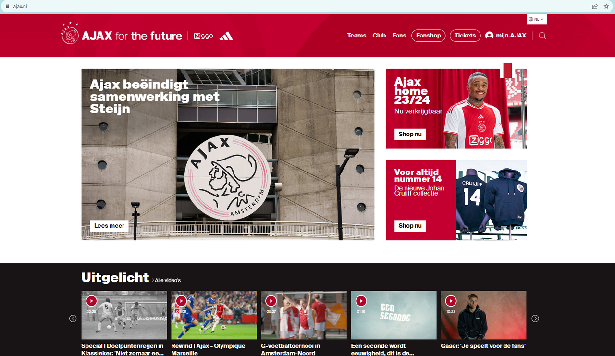Click the browser share icon

[x=595, y=6]
